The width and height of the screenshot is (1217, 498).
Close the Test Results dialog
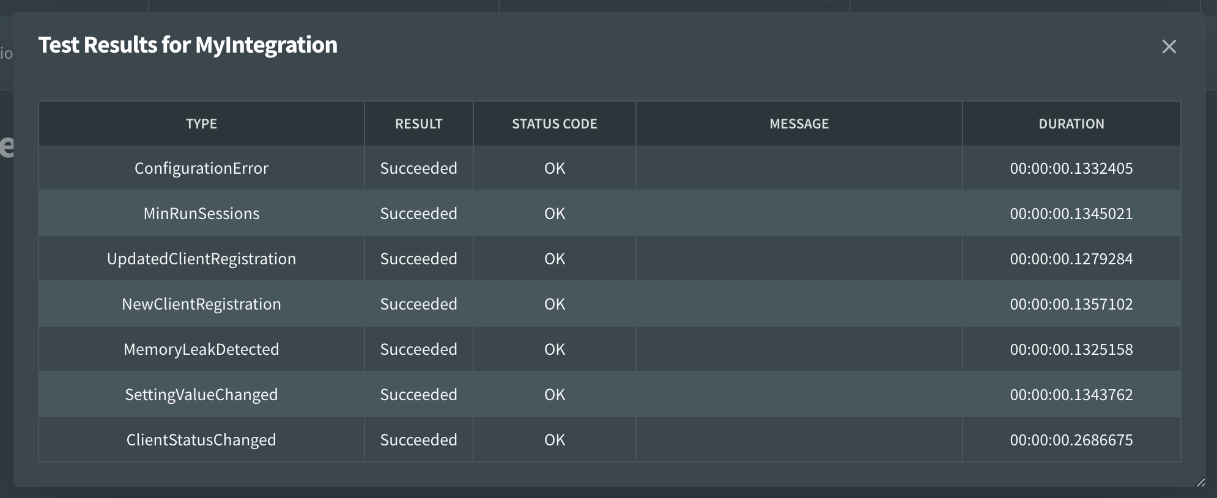[1169, 46]
